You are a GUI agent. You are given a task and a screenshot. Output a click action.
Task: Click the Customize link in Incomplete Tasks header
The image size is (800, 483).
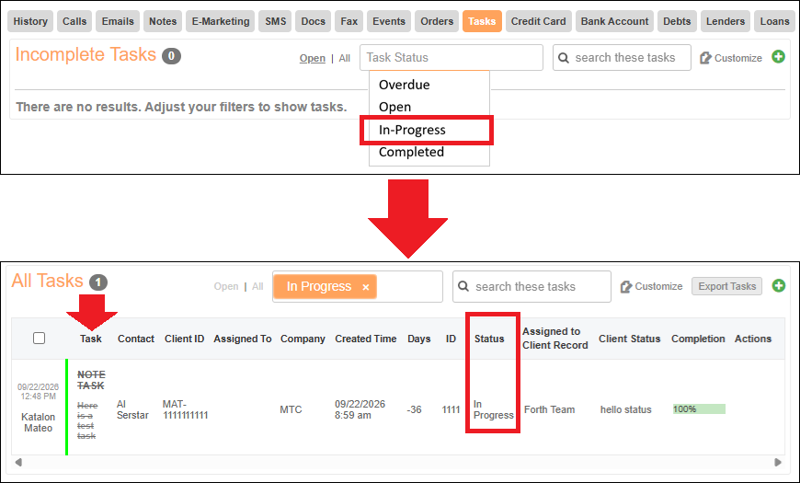click(x=737, y=58)
